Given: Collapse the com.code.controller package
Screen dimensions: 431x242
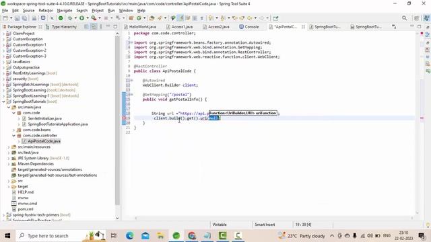Looking at the screenshot, I should click(x=13, y=136).
